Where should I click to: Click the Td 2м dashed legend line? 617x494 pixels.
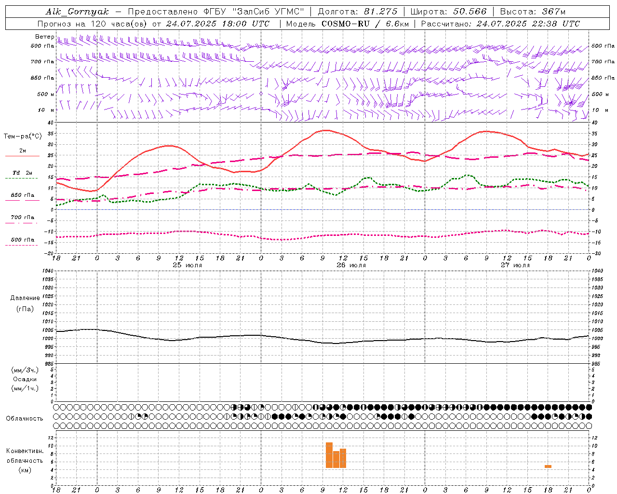pyautogui.click(x=21, y=178)
